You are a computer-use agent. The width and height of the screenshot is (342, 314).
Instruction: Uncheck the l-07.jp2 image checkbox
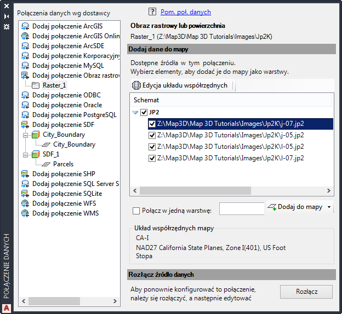pos(152,158)
